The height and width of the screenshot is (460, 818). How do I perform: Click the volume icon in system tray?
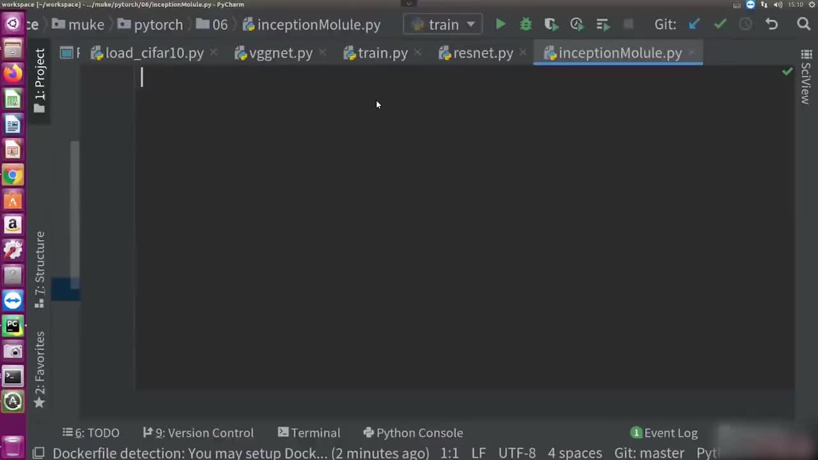(x=778, y=4)
